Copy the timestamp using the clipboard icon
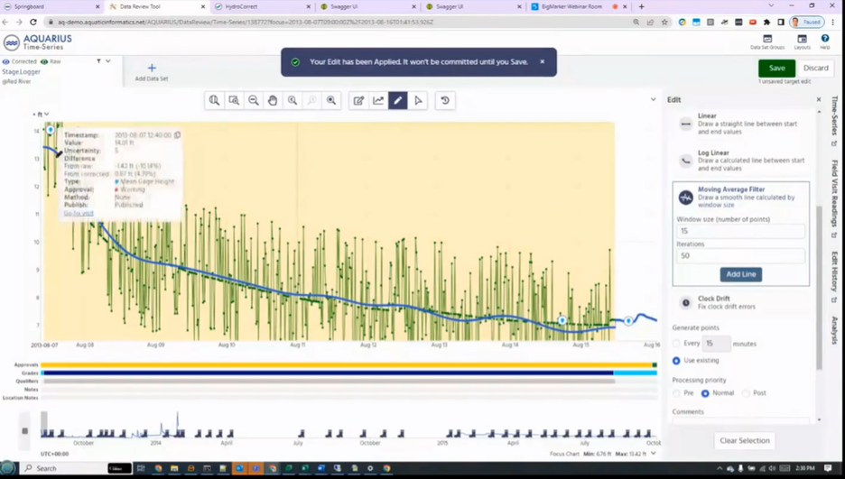 tap(177, 135)
